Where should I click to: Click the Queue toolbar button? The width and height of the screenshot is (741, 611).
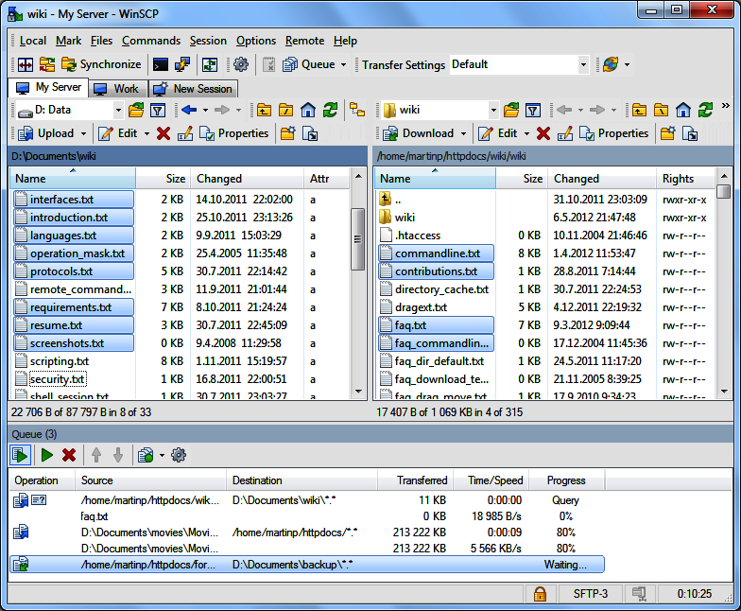pos(309,64)
